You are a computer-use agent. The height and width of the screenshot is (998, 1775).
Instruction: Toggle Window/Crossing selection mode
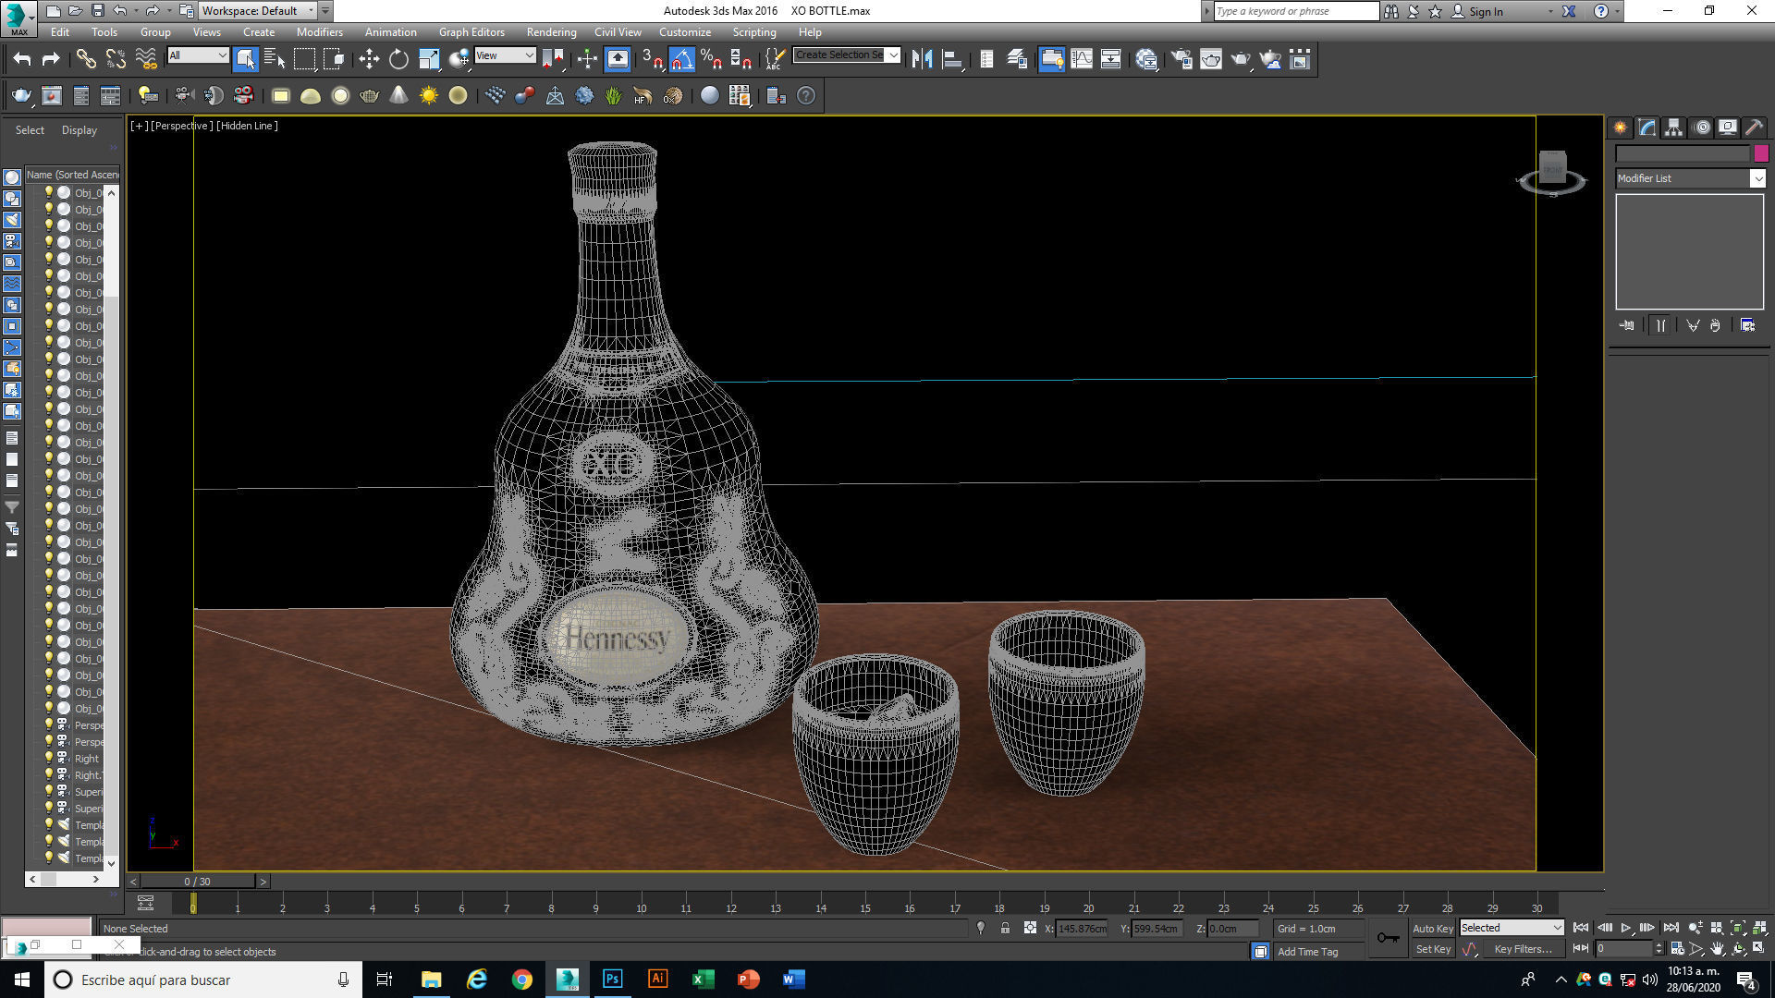(334, 59)
